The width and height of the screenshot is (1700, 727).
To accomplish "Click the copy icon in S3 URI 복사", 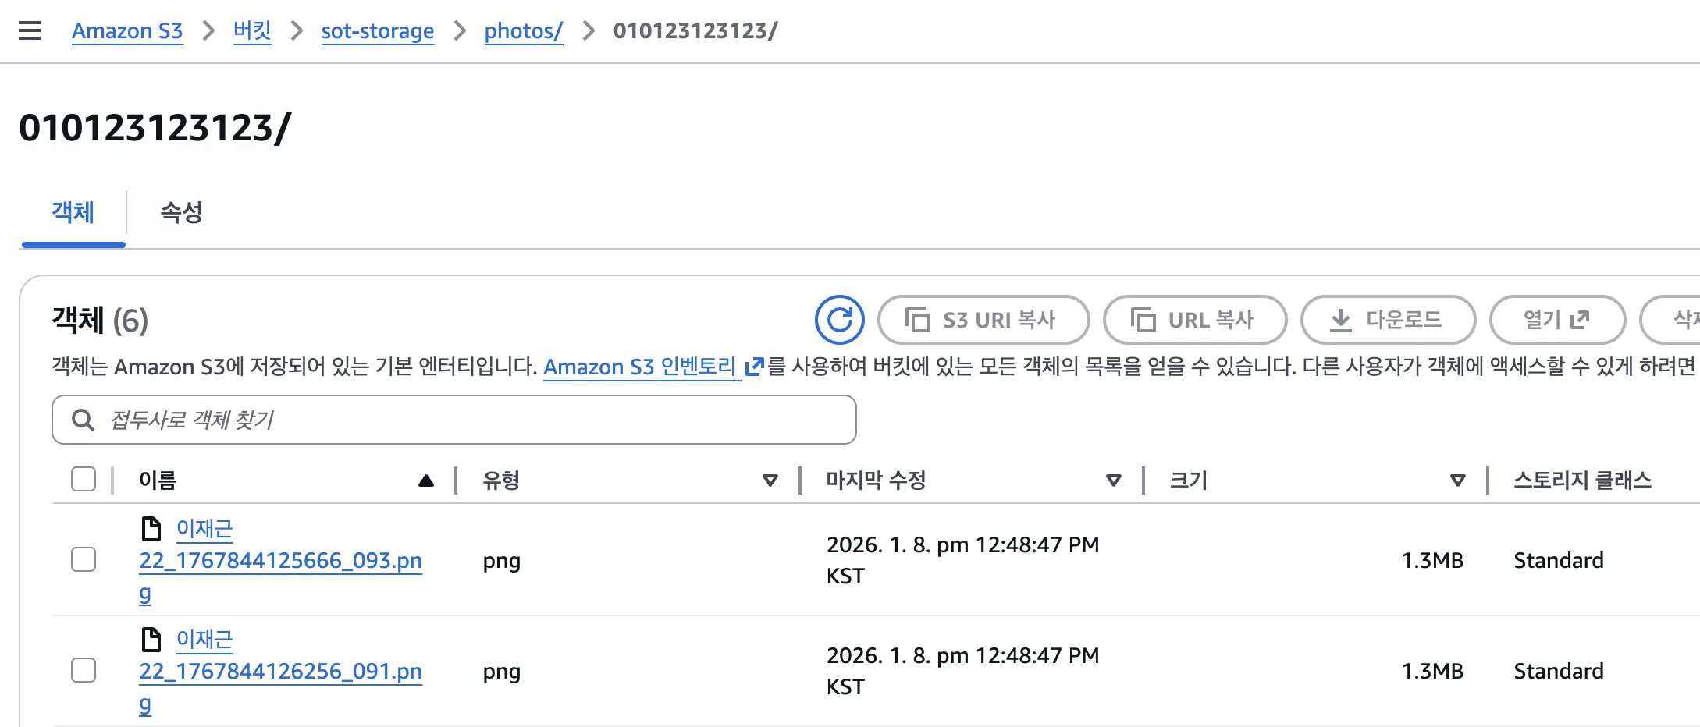I will point(917,320).
